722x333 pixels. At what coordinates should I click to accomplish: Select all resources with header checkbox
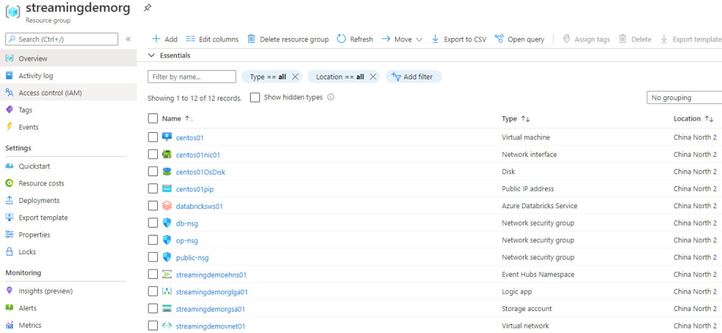point(153,119)
